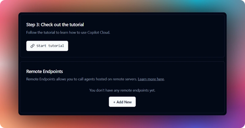Click the Check out the tutorial title text
Image resolution: width=245 pixels, height=128 pixels.
[62, 25]
